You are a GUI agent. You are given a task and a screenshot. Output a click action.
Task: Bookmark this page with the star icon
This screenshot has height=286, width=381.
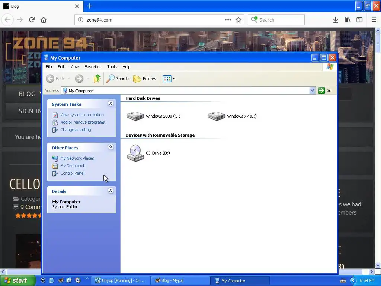(238, 20)
